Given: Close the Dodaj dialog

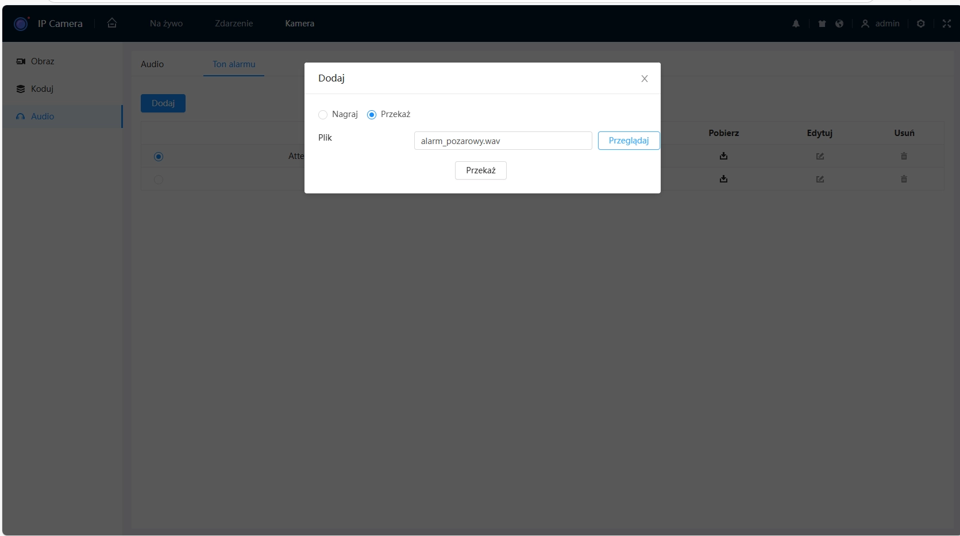Looking at the screenshot, I should [645, 79].
